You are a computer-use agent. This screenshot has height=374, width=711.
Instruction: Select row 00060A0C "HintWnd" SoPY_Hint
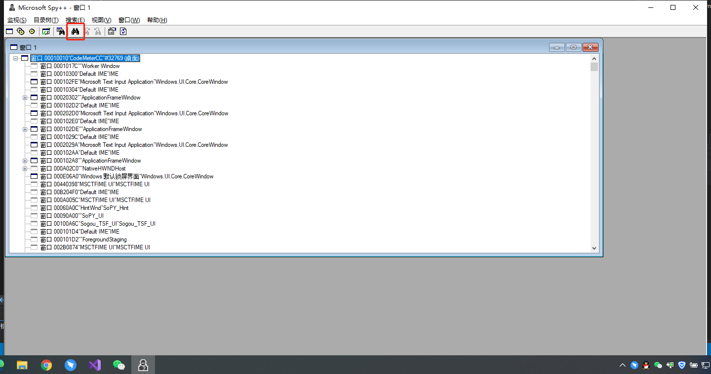tap(84, 208)
